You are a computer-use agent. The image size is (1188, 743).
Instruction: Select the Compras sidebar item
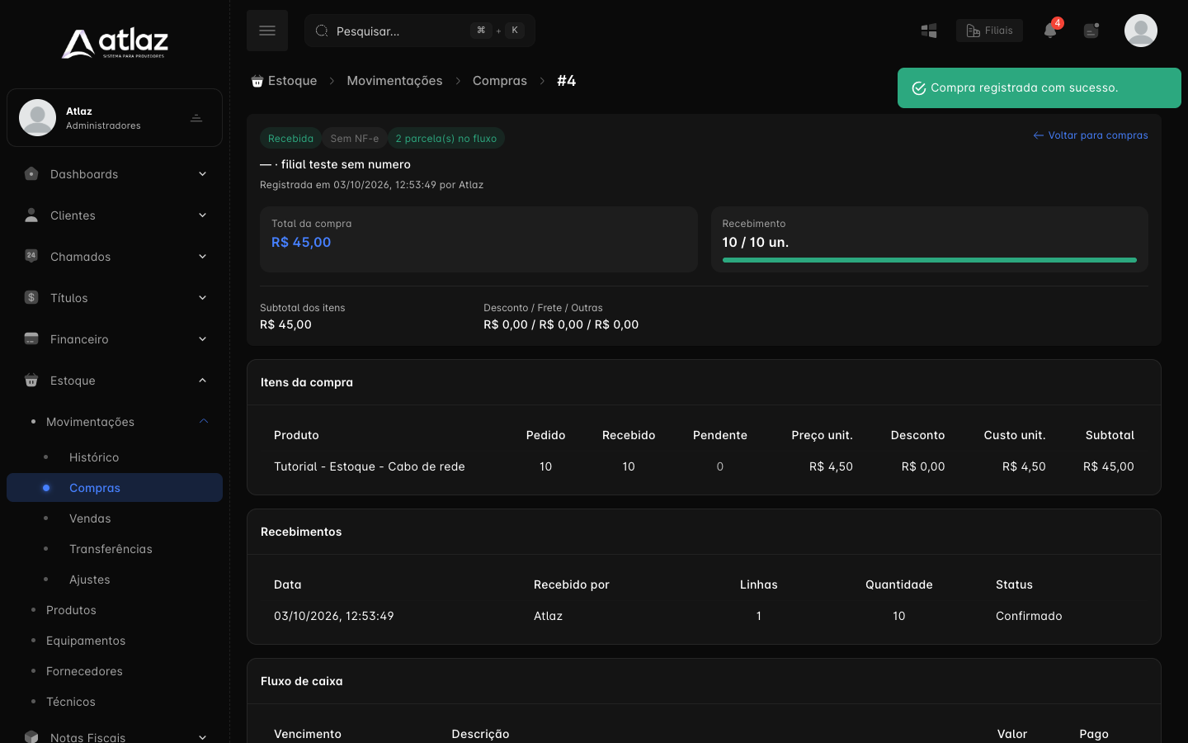pyautogui.click(x=115, y=488)
